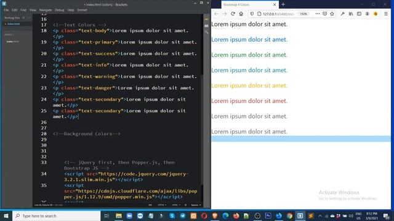Toggle Firefox sidebar view icon

point(359,14)
